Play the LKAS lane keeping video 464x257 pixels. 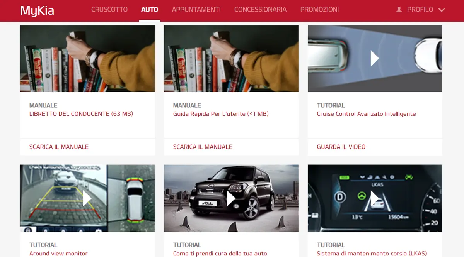pos(375,198)
